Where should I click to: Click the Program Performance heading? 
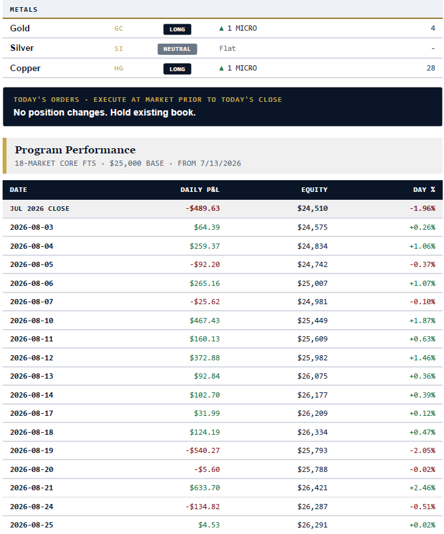coord(75,150)
